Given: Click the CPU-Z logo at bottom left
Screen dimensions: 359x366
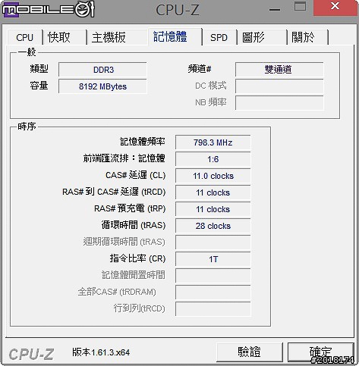Looking at the screenshot, I should [31, 354].
